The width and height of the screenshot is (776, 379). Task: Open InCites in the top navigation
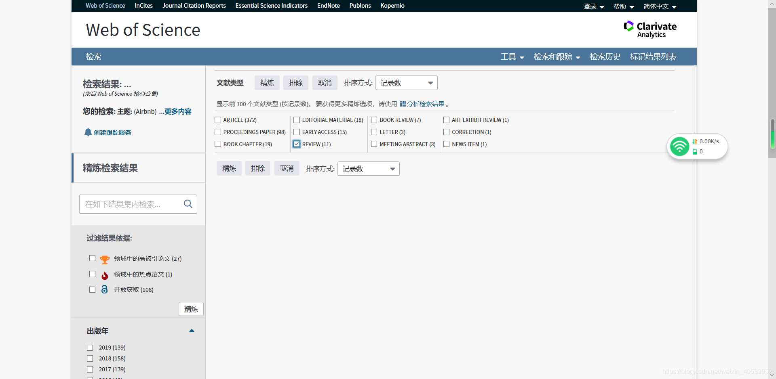(x=143, y=6)
